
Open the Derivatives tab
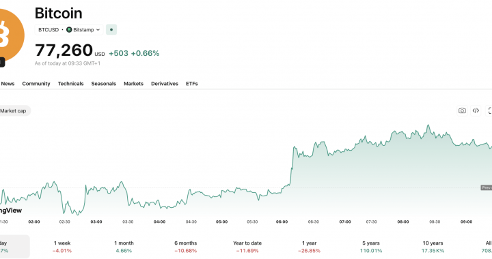click(165, 84)
